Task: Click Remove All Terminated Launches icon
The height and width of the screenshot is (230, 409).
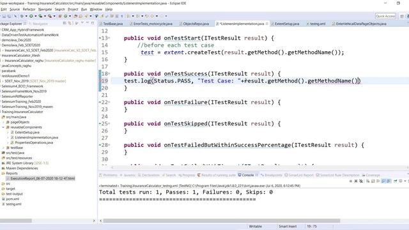Action: [x=361, y=181]
